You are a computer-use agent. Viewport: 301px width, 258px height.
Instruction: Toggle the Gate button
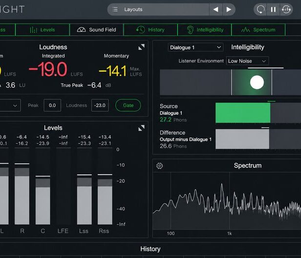[x=128, y=105]
